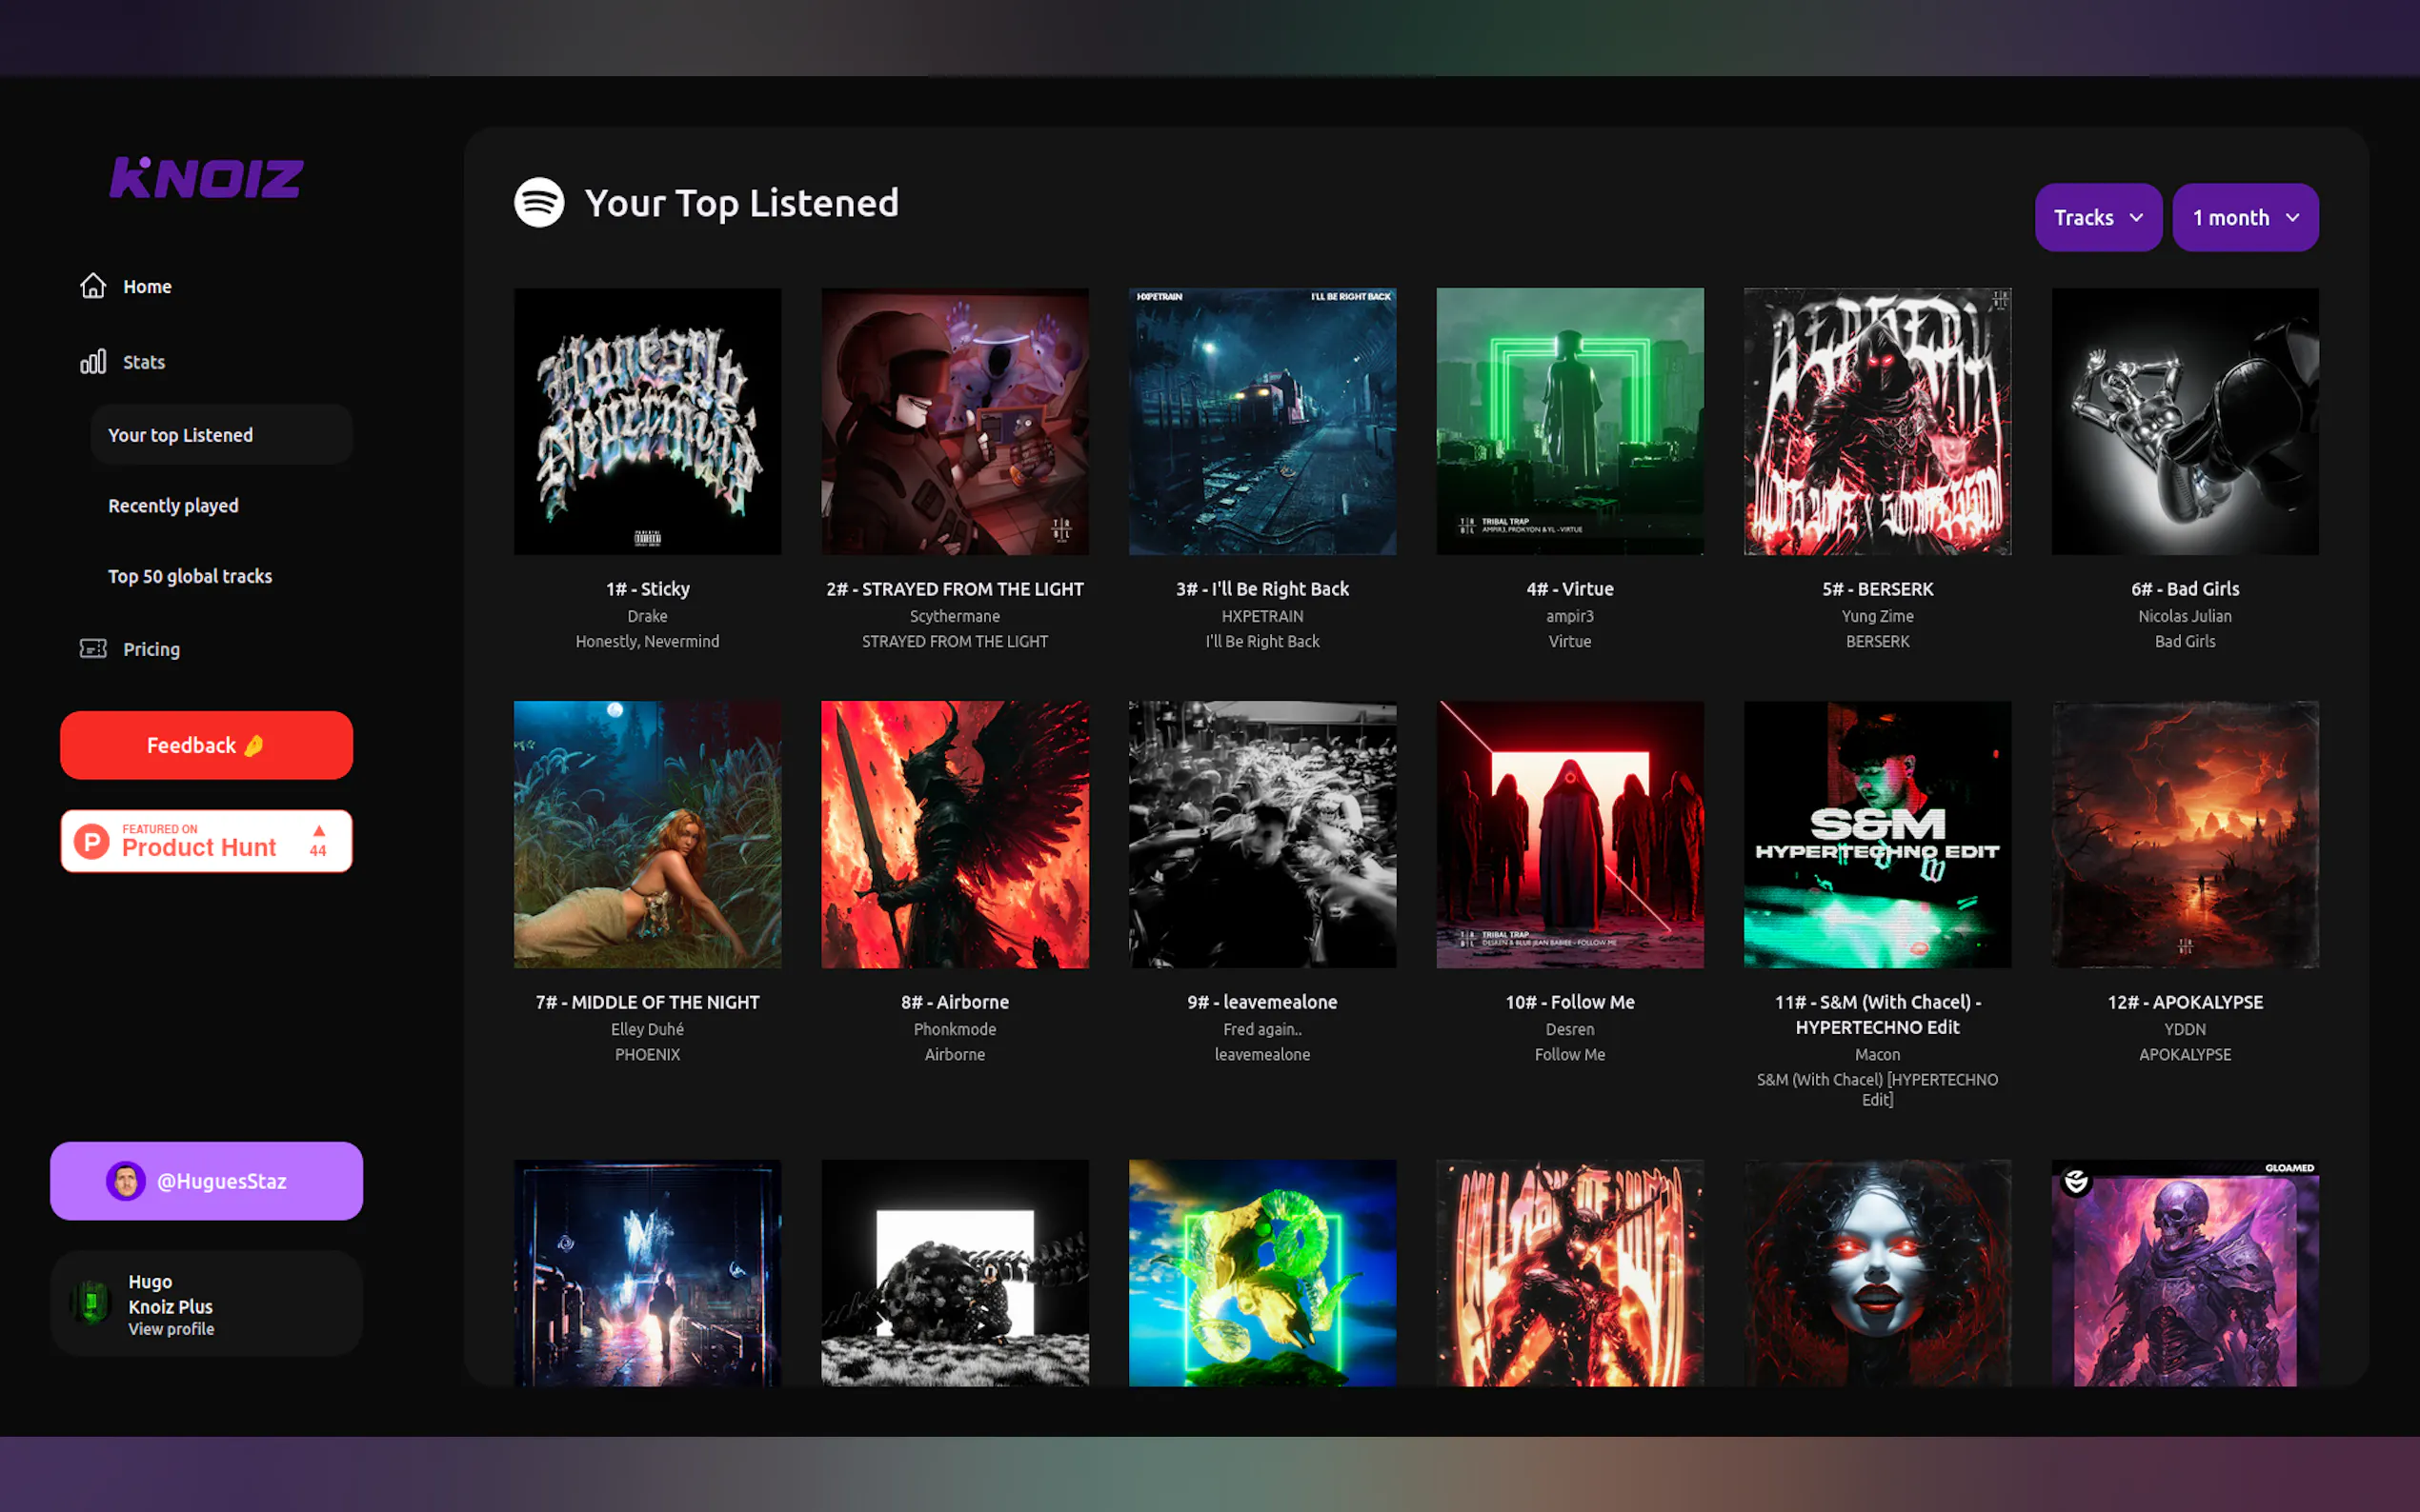Click the '1# - Sticky' track title
Screen dimensions: 2420x1512
(647, 589)
